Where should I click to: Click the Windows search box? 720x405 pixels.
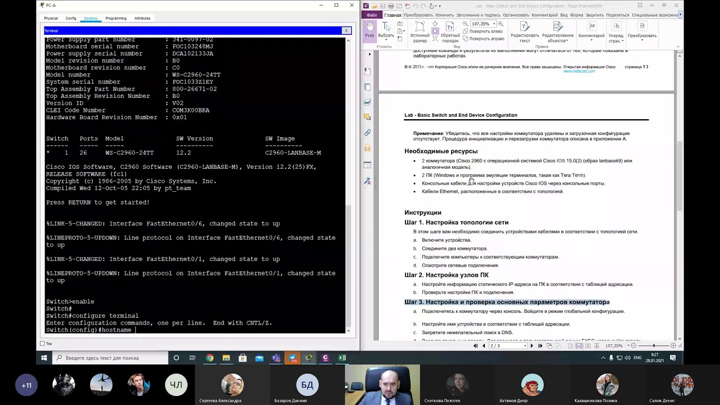(110, 358)
